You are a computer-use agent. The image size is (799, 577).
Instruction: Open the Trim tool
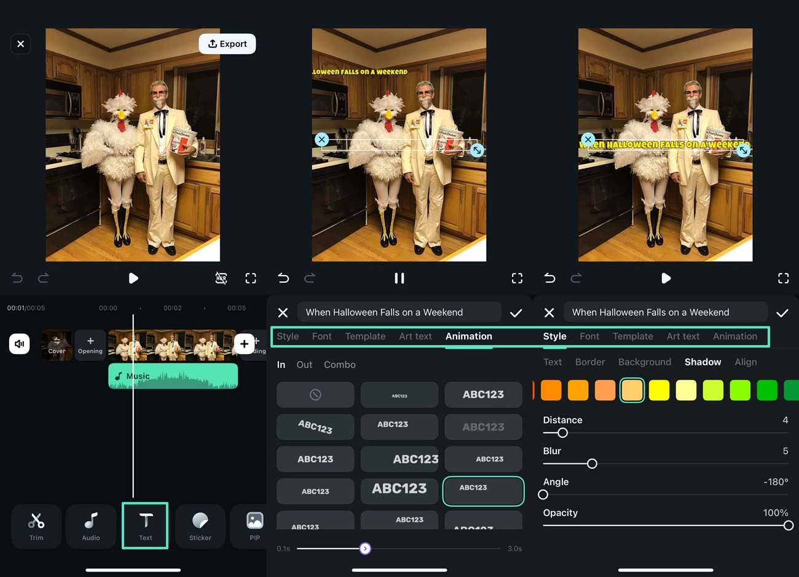[x=36, y=526]
